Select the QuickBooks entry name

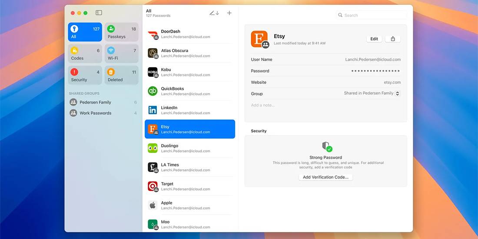(173, 89)
